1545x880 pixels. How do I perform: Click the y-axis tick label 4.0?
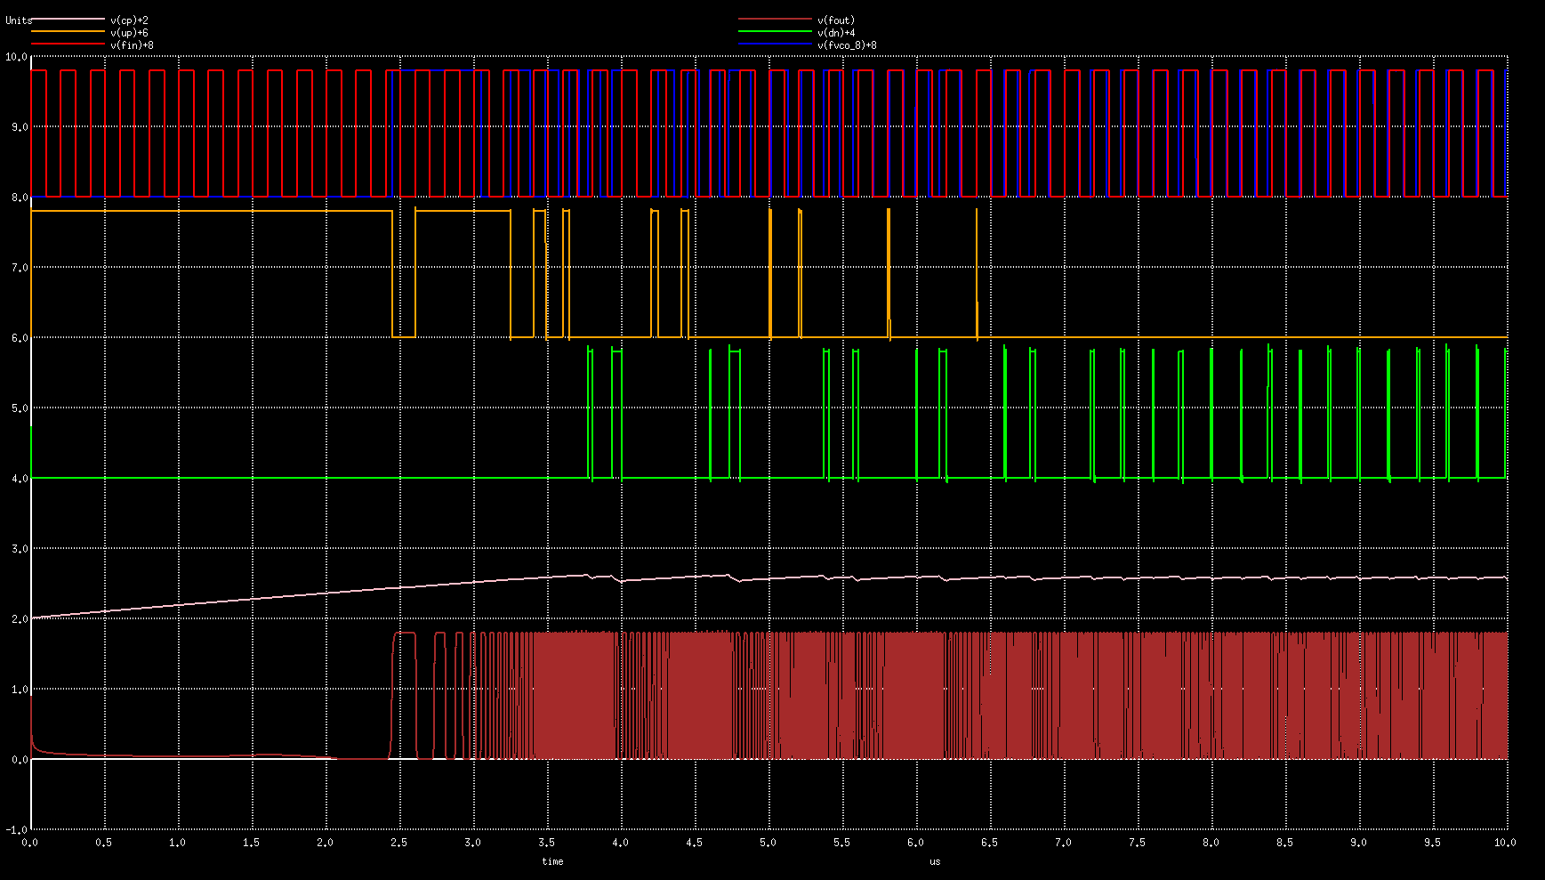tap(20, 479)
